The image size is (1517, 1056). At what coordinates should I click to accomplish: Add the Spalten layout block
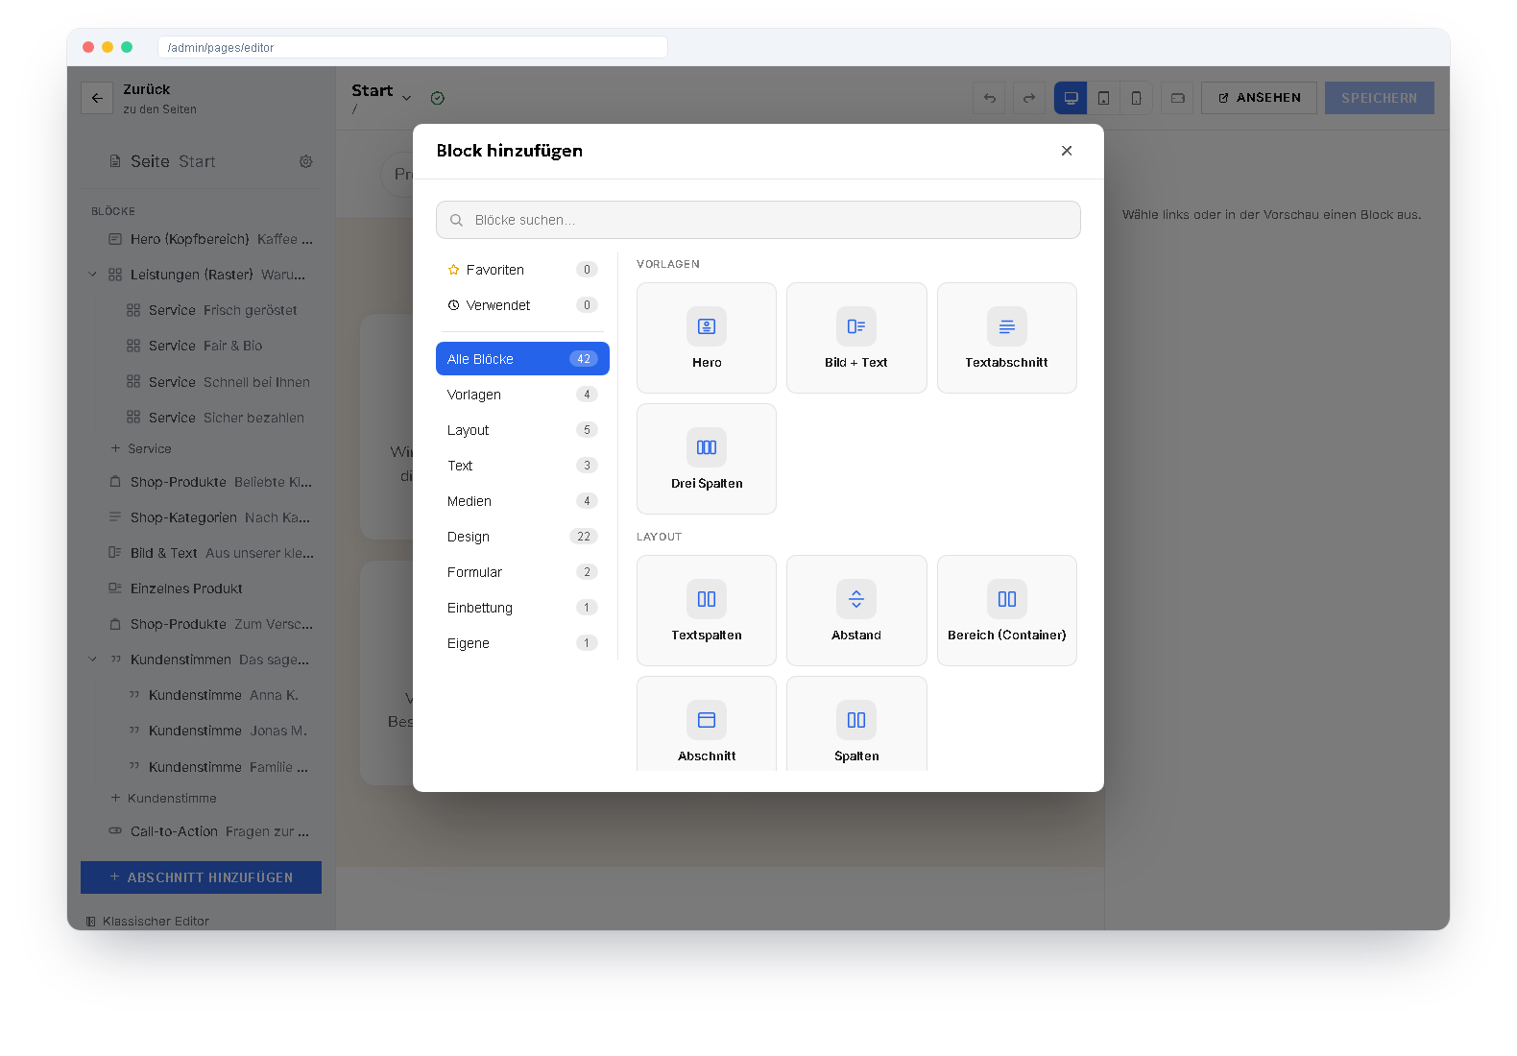pyautogui.click(x=856, y=725)
